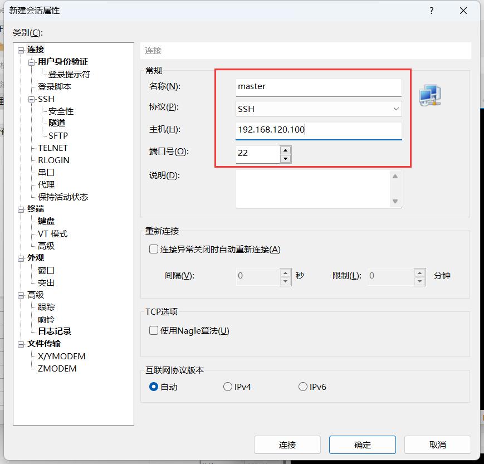Cancel with the 取消 button
484x464 pixels.
tap(438, 445)
